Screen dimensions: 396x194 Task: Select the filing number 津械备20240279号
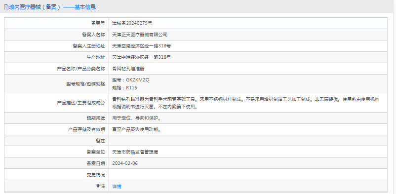click(132, 23)
